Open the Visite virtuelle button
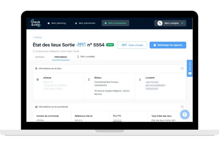 pos(132,45)
